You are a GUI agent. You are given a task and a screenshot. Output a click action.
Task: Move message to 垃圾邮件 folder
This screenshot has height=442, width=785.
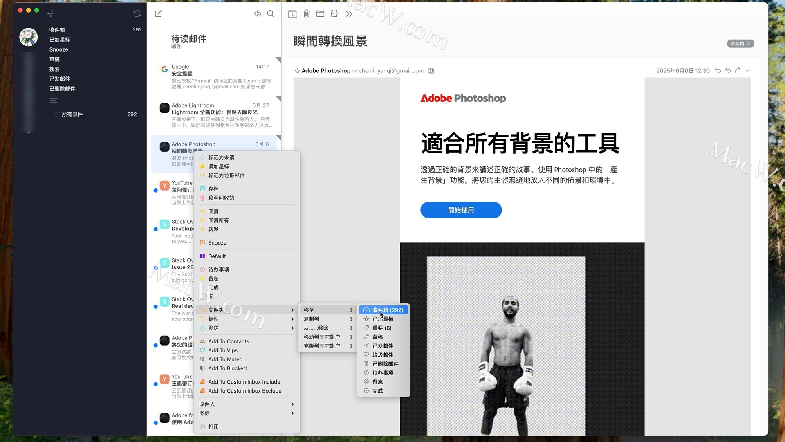click(384, 355)
